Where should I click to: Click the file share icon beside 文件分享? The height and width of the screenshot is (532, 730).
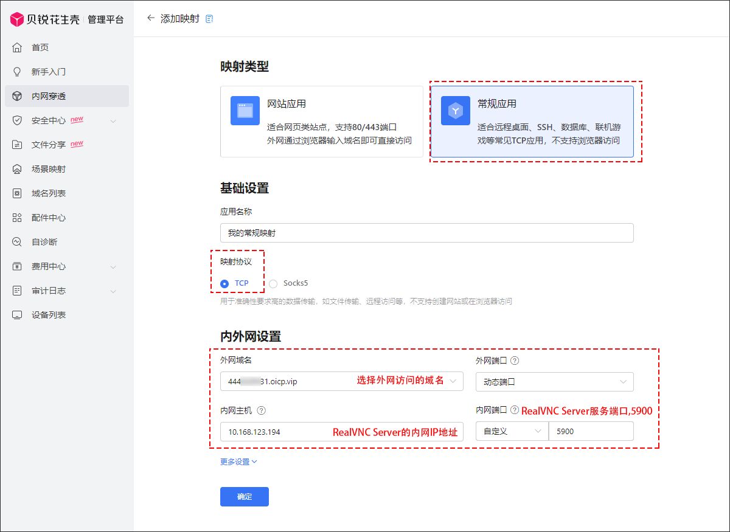click(17, 145)
